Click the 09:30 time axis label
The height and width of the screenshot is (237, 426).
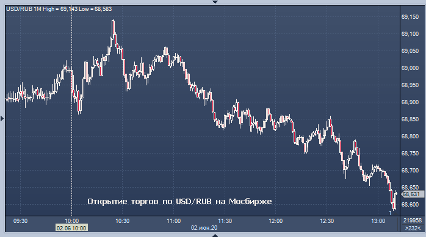pyautogui.click(x=20, y=221)
